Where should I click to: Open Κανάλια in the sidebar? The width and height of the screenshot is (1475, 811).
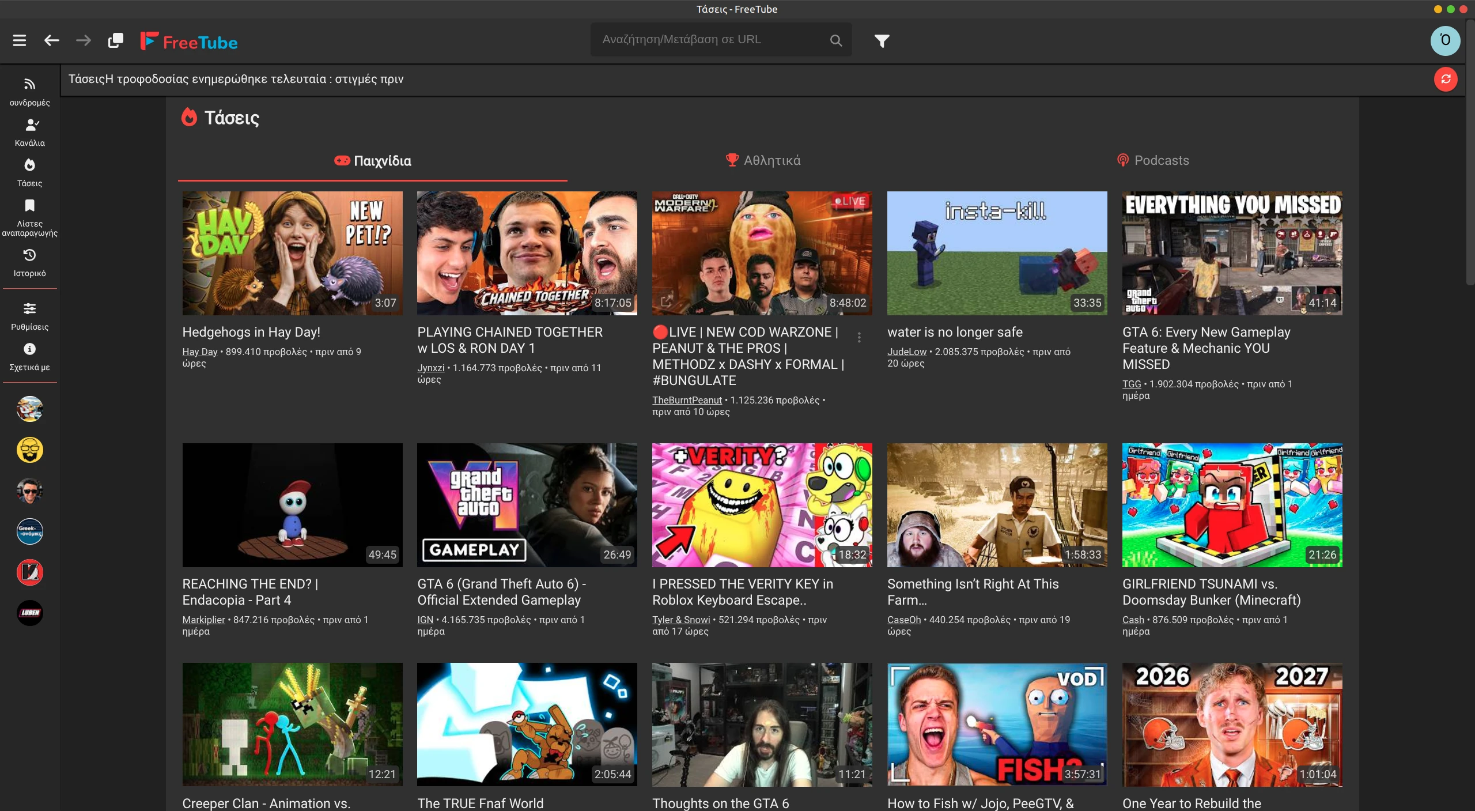(29, 132)
